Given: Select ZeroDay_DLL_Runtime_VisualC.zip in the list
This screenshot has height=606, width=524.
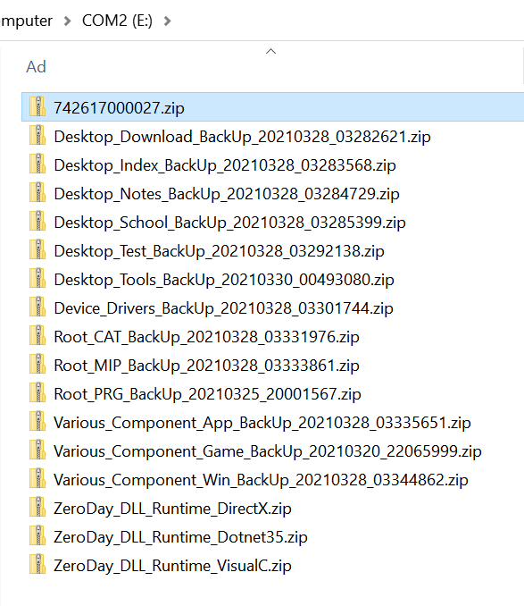Looking at the screenshot, I should [172, 566].
